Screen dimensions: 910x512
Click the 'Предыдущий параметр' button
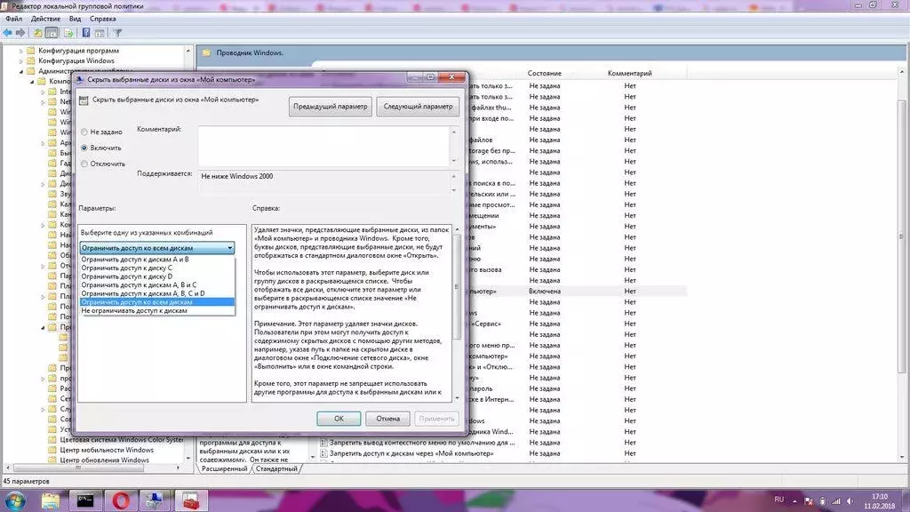coord(331,107)
